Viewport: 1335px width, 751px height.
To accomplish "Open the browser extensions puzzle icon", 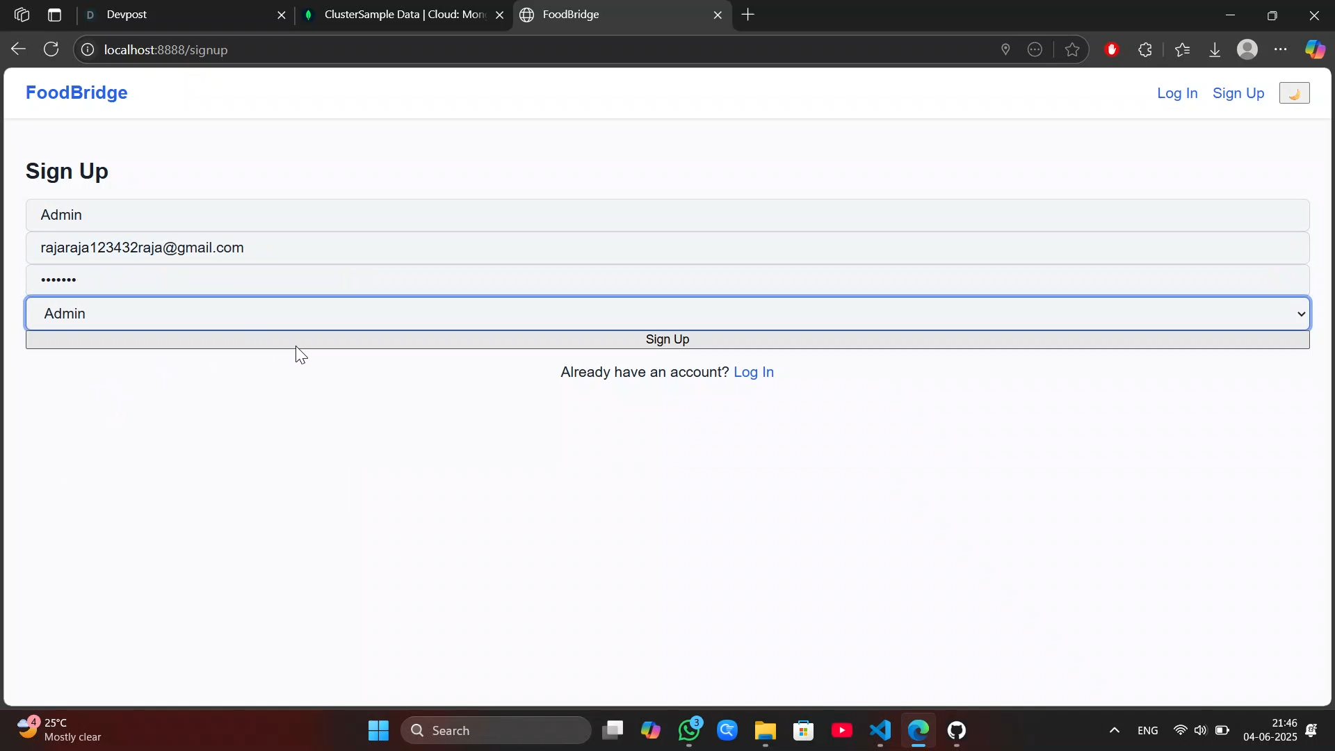I will 1145,49.
